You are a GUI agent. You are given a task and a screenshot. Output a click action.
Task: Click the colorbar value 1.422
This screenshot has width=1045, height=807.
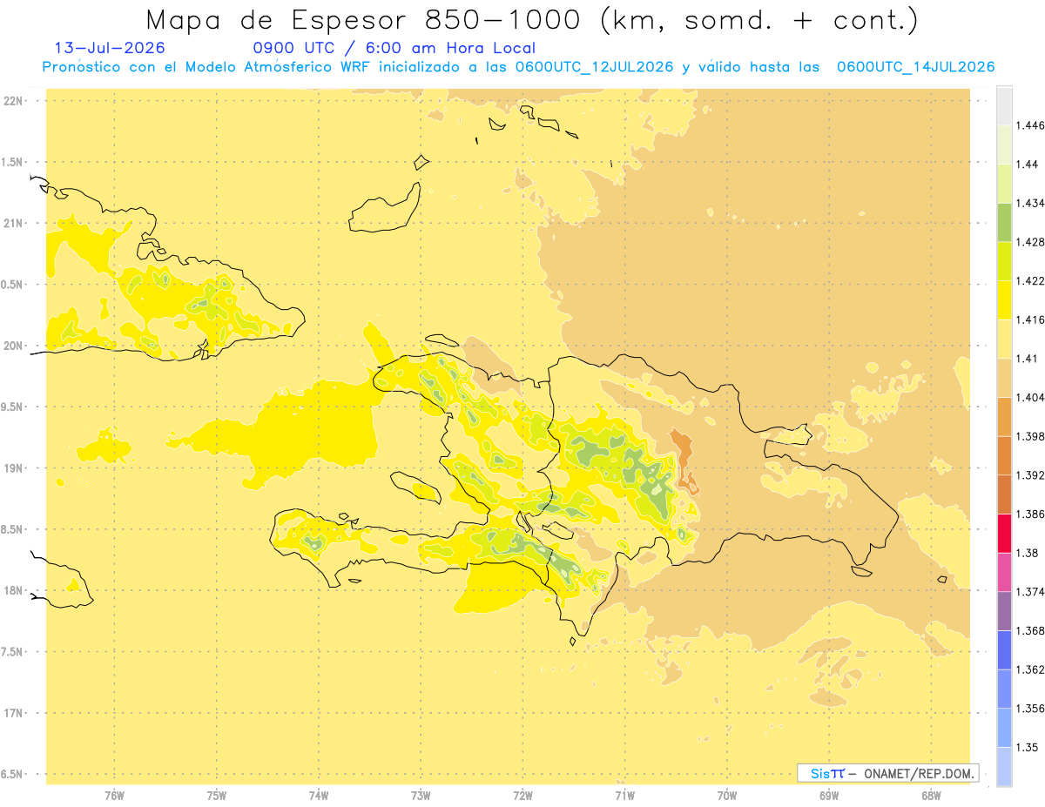[x=1030, y=280]
